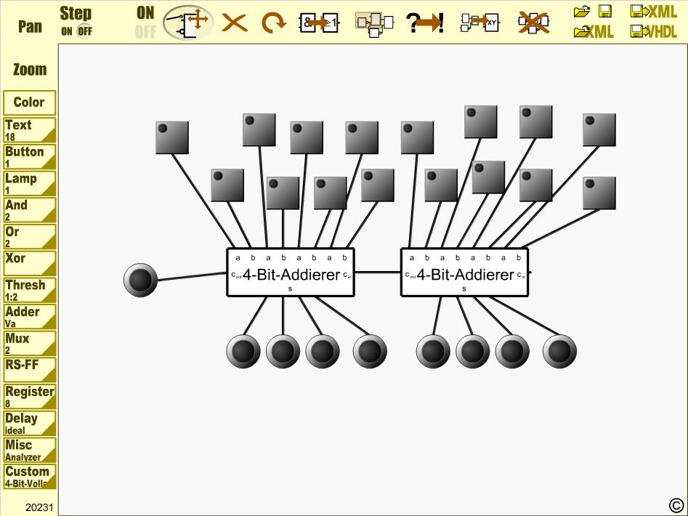This screenshot has height=516, width=688.
Task: Click the replace gate type icon
Action: pyautogui.click(x=319, y=23)
